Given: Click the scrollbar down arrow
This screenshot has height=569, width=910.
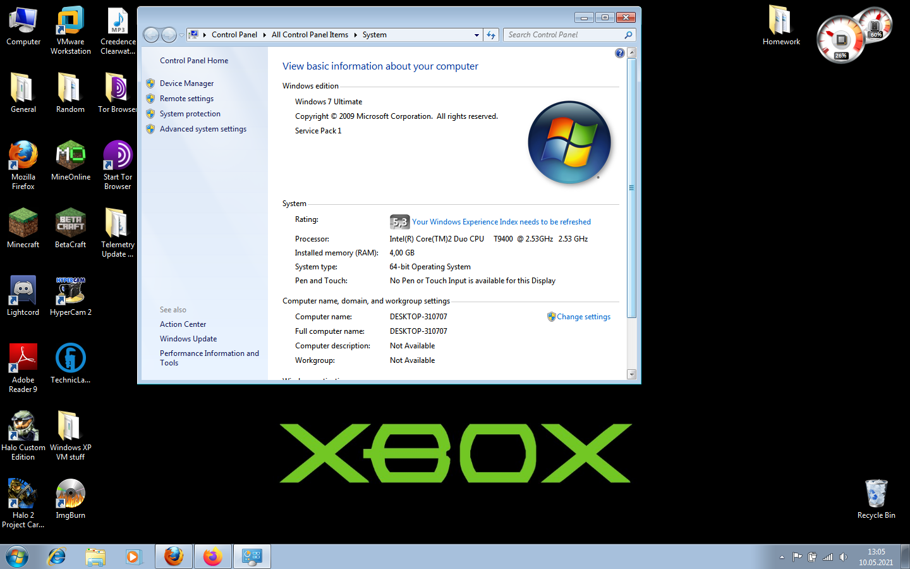Looking at the screenshot, I should [x=631, y=374].
